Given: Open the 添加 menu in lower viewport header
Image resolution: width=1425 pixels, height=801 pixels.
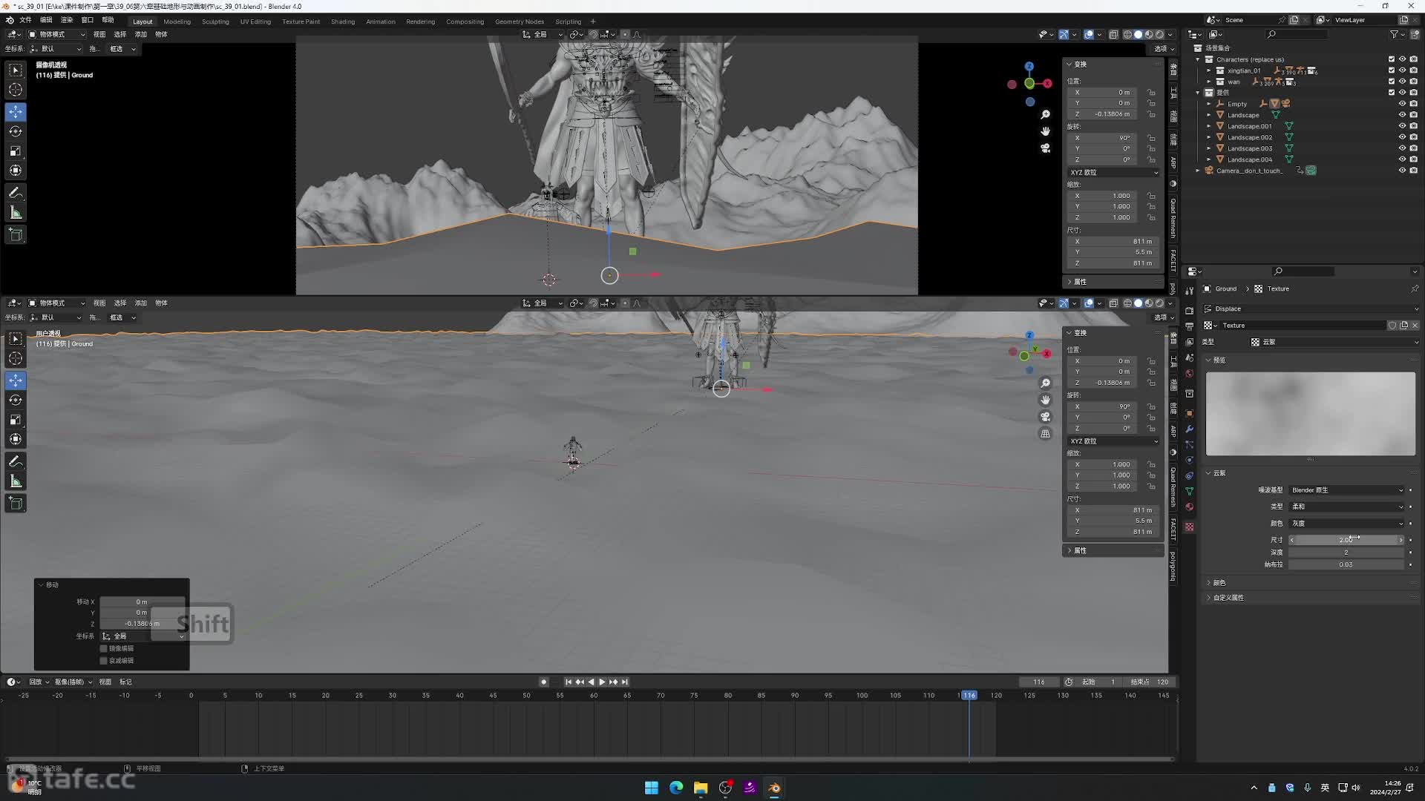Looking at the screenshot, I should pos(140,303).
